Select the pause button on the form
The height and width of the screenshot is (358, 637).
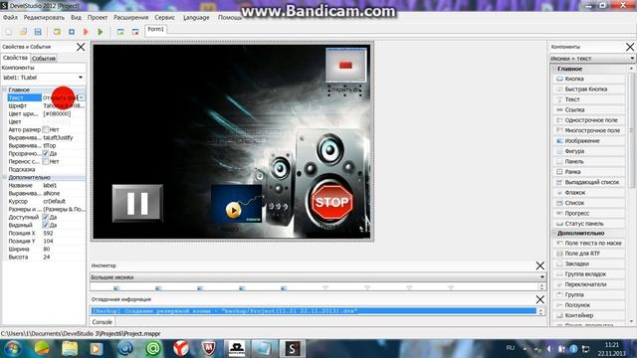coord(137,203)
